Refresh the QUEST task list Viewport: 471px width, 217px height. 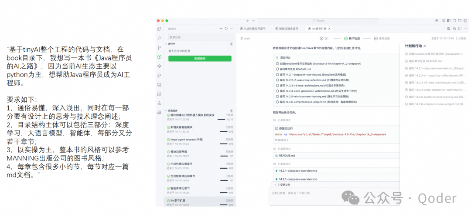tap(226, 29)
